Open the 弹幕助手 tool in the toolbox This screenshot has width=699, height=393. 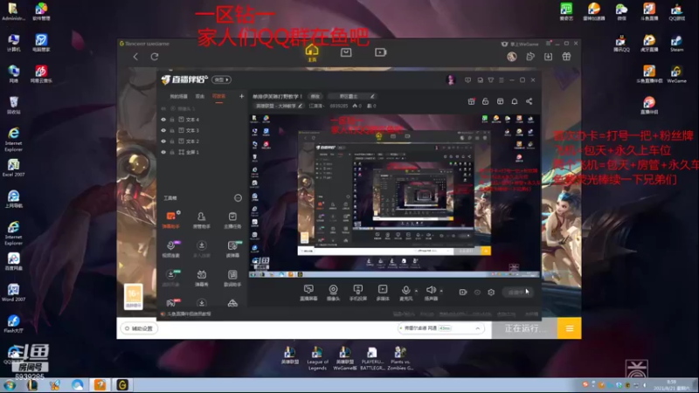click(170, 220)
